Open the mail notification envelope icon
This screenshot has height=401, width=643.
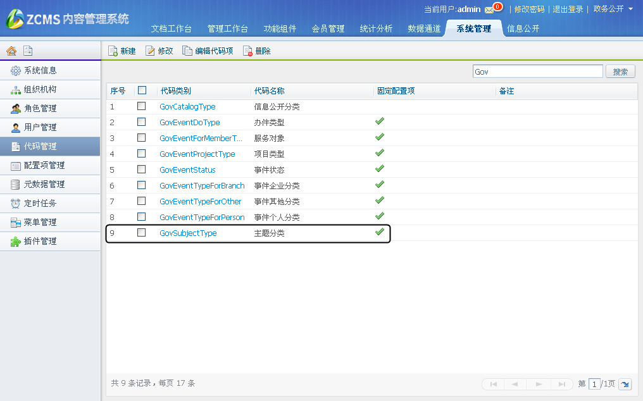coord(489,9)
